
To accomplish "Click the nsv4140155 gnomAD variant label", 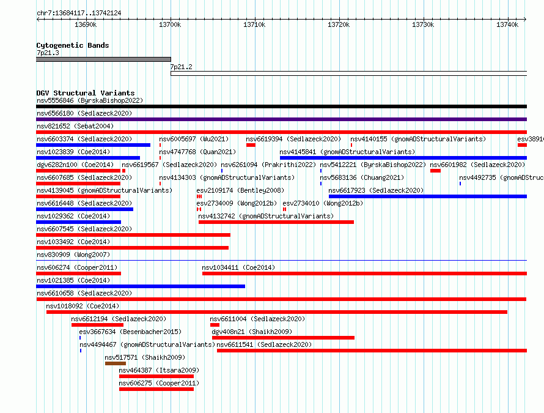I will click(418, 140).
